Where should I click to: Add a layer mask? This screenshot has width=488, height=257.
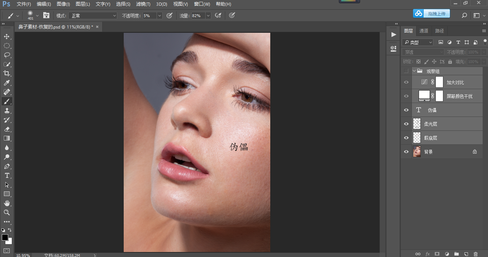437,254
